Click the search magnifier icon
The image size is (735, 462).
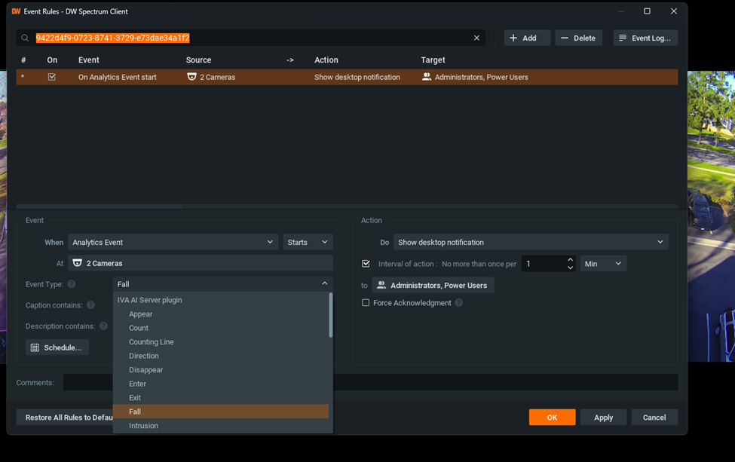coord(25,37)
